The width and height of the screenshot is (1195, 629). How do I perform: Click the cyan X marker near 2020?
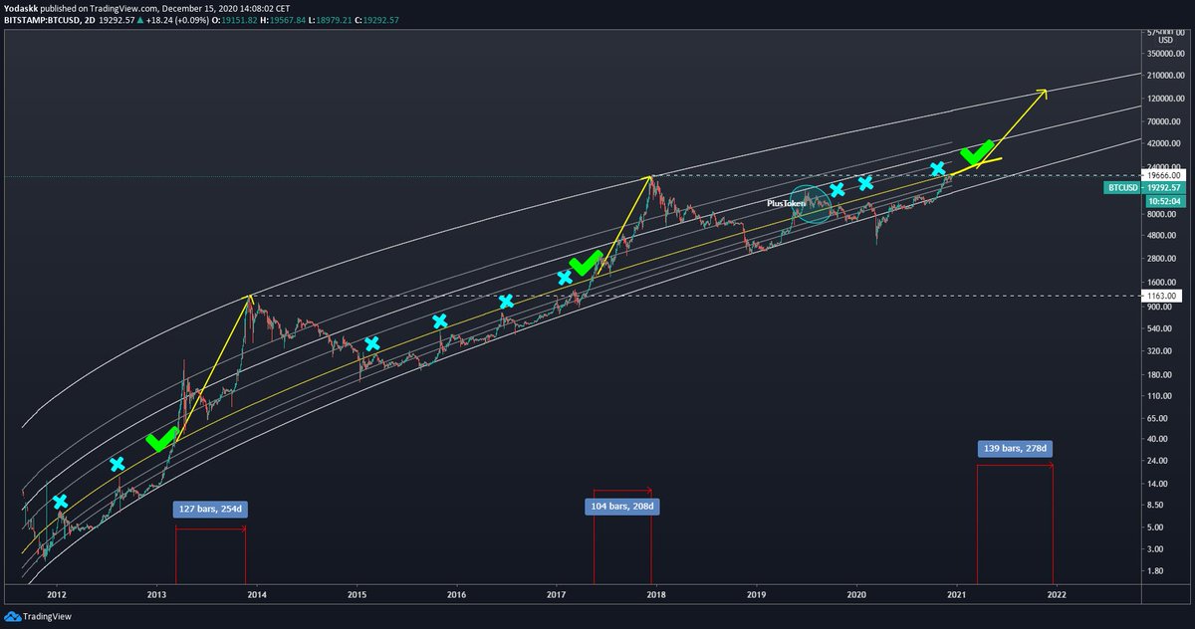pyautogui.click(x=864, y=181)
